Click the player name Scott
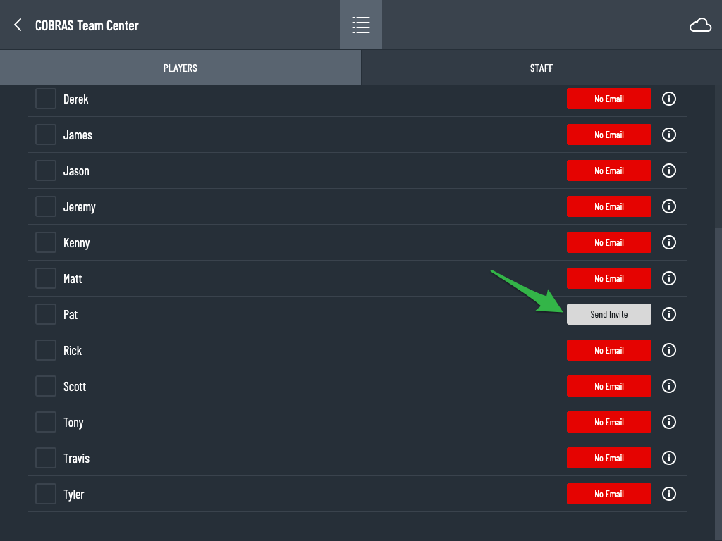This screenshot has width=722, height=541. point(75,387)
